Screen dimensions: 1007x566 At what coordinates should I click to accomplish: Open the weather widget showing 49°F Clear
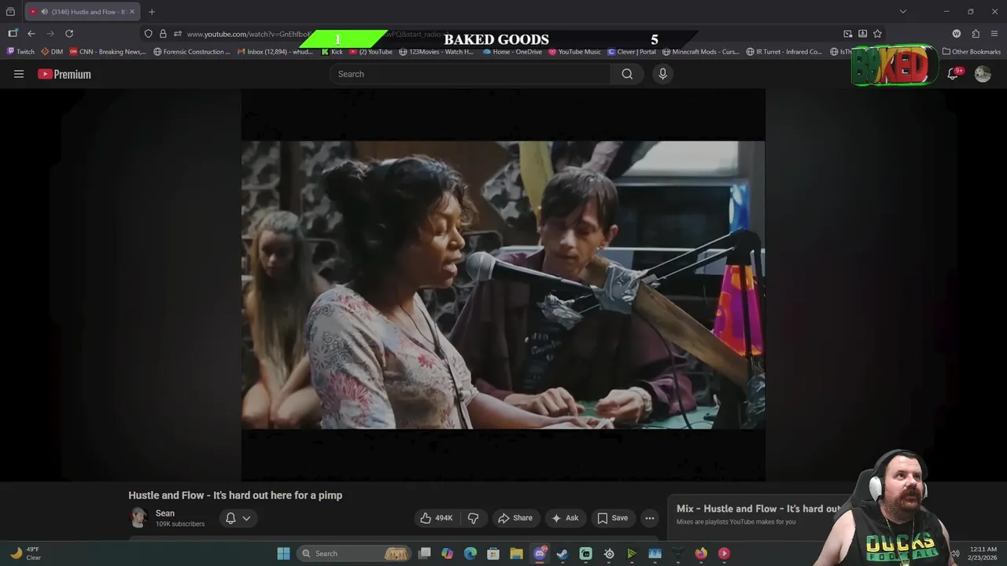click(x=25, y=553)
